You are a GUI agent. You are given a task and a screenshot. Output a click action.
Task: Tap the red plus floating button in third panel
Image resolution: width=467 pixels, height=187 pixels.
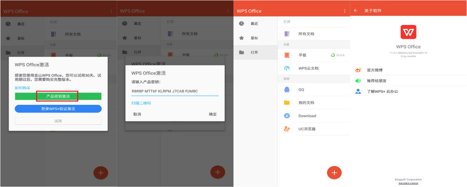pos(334,172)
